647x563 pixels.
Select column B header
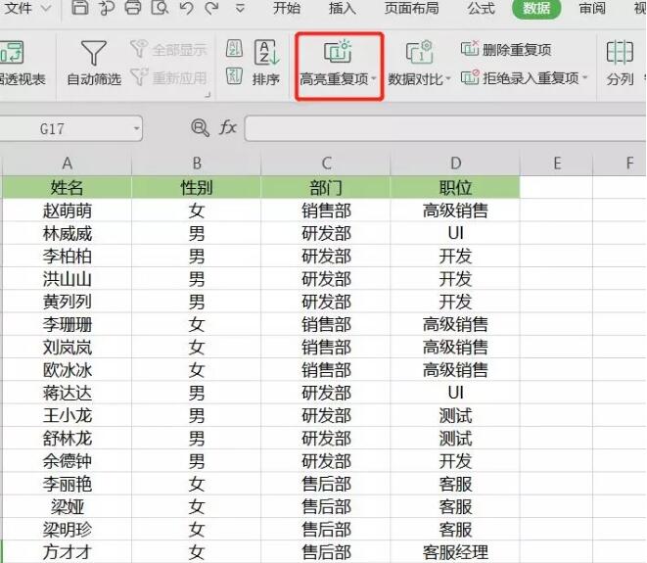click(197, 164)
